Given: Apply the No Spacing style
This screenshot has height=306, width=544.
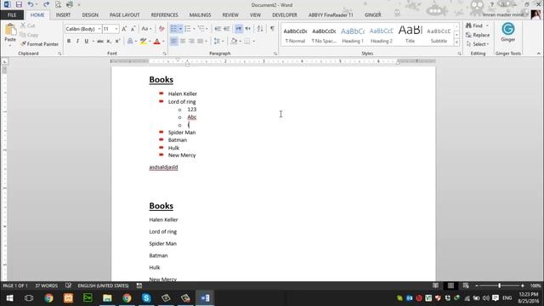Looking at the screenshot, I should click(324, 35).
